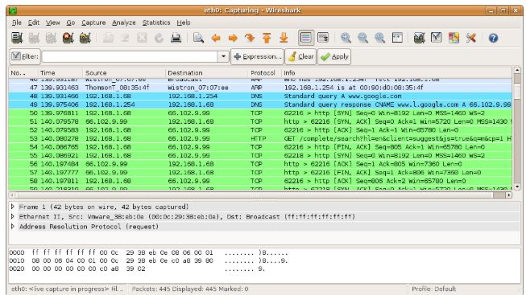Open the Go menu
Image resolution: width=526 pixels, height=295 pixels.
(70, 23)
